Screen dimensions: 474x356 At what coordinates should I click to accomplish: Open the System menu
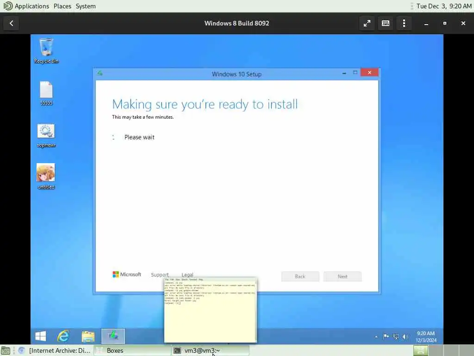(86, 6)
